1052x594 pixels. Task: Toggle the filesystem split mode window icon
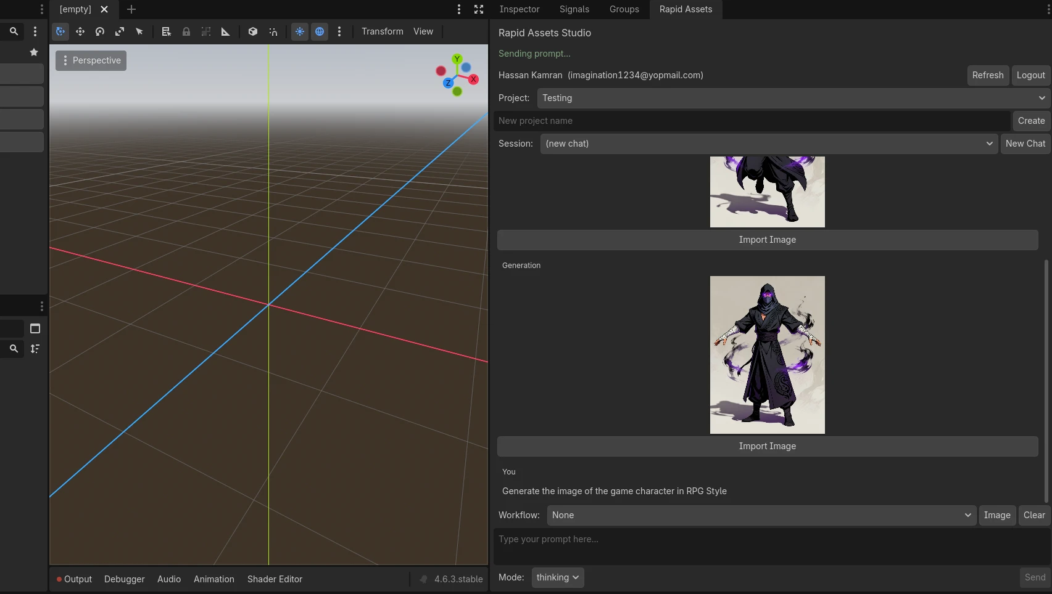click(35, 328)
